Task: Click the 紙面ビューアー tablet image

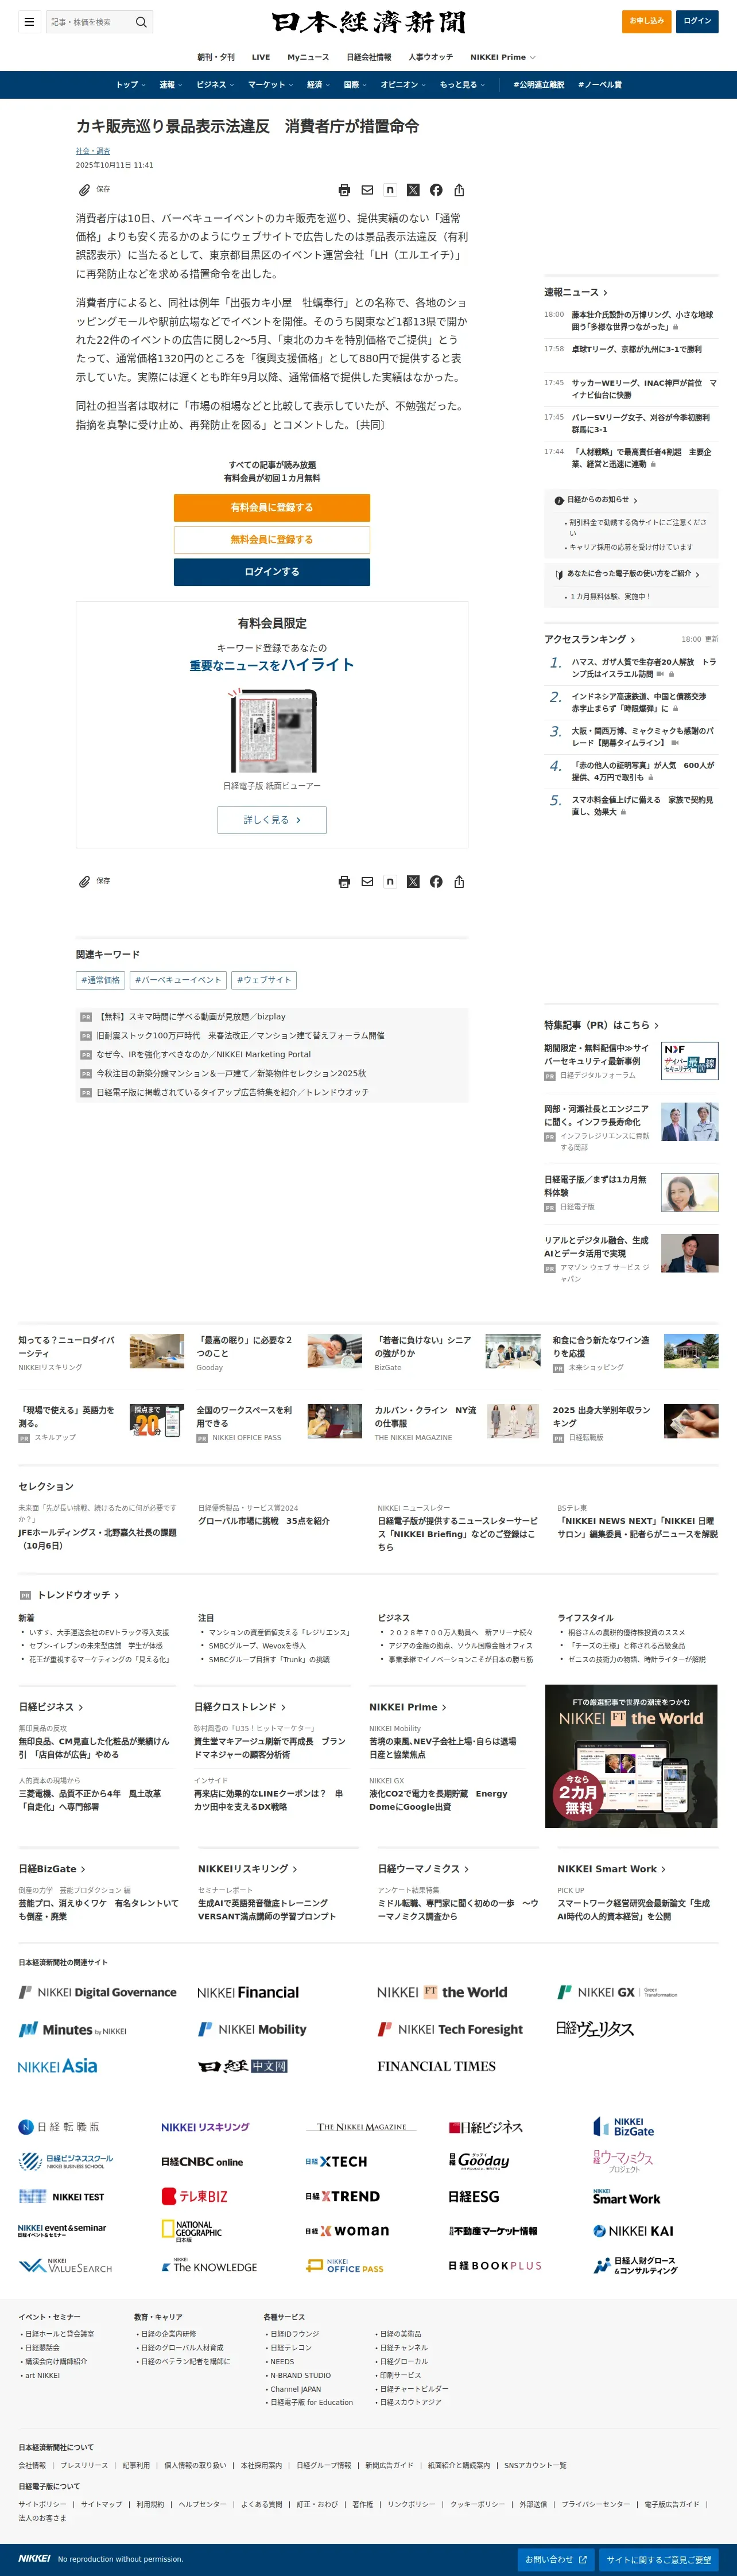Action: pyautogui.click(x=272, y=730)
